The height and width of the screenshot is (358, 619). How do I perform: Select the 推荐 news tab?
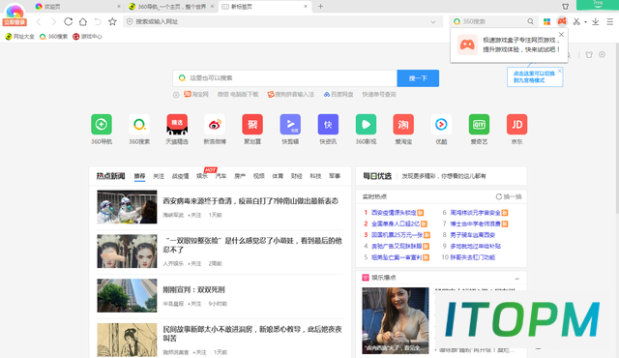[x=139, y=176]
